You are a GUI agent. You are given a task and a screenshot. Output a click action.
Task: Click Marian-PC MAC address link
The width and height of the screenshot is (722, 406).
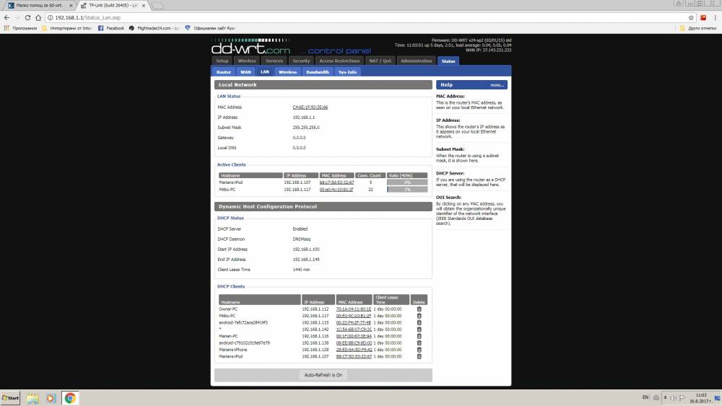tap(354, 336)
